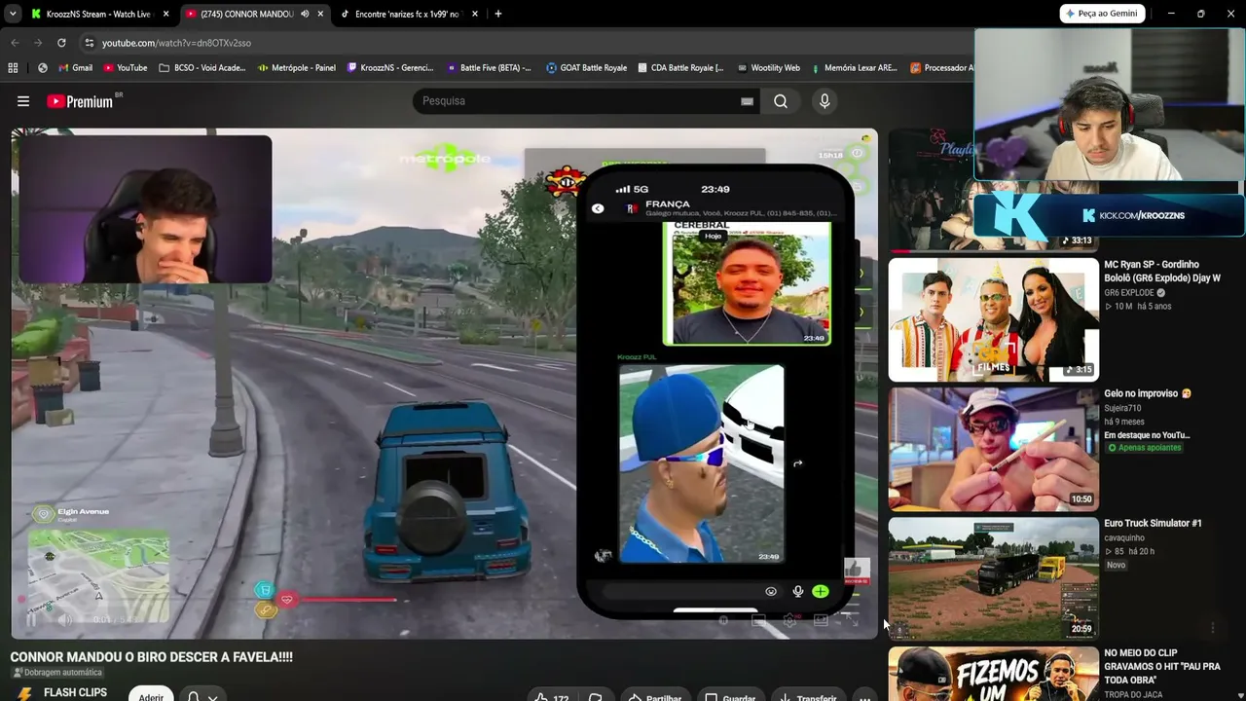This screenshot has height=701, width=1246.
Task: Open the Gelo no improviso video thumbnail
Action: (x=993, y=449)
